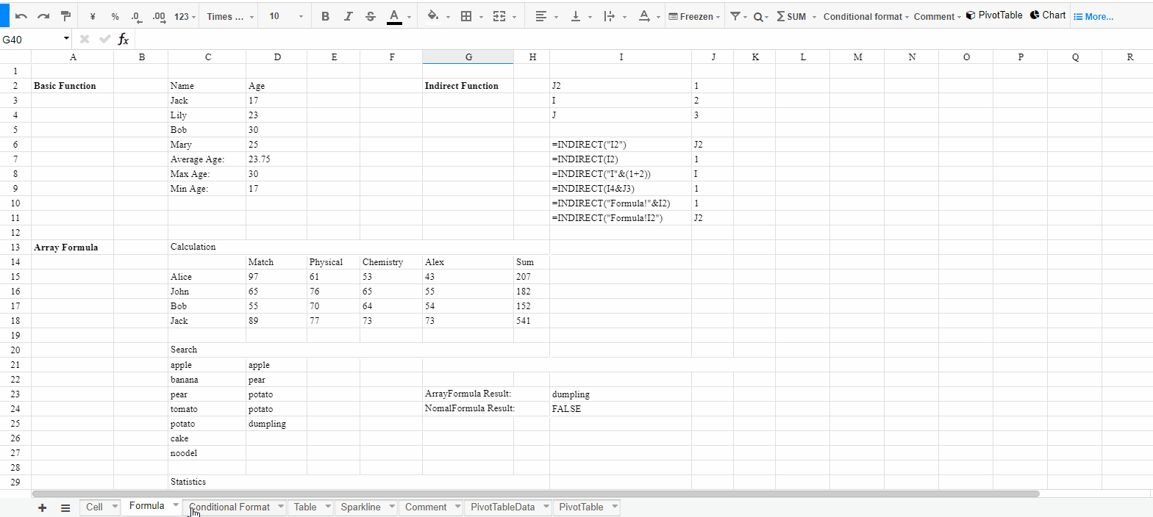The image size is (1153, 517).
Task: Click text rotation icon
Action: tap(643, 16)
